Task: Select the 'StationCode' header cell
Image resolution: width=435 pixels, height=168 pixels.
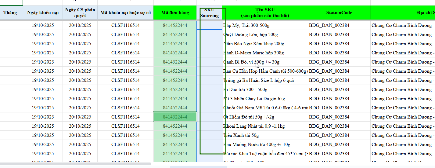Action: point(339,13)
